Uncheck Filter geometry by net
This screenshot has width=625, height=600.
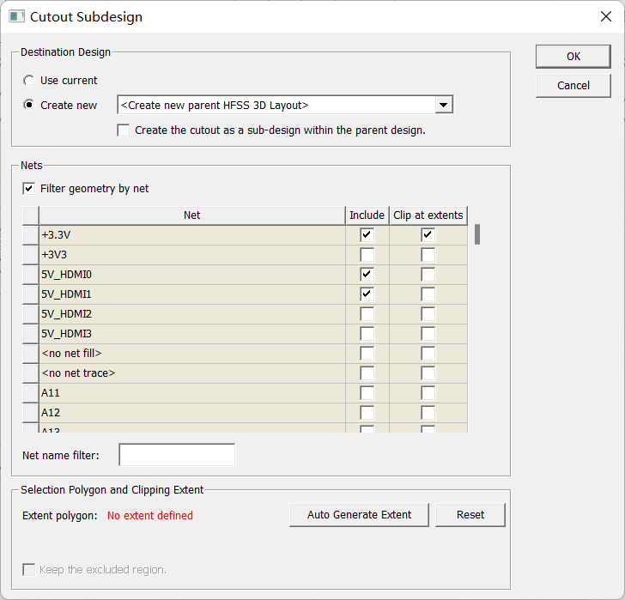[x=28, y=189]
